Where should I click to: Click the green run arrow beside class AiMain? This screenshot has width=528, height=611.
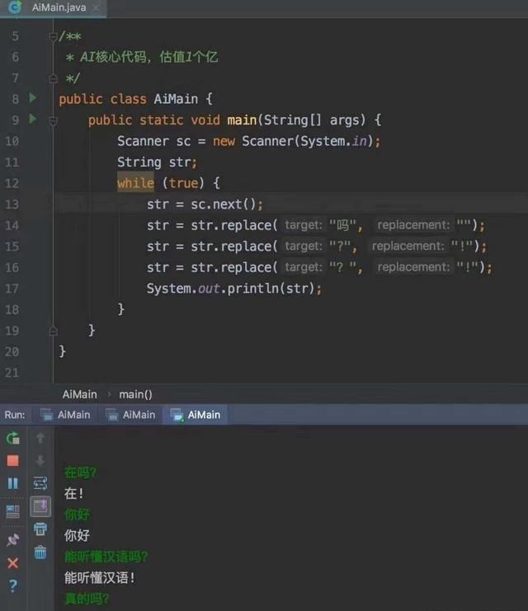click(33, 98)
